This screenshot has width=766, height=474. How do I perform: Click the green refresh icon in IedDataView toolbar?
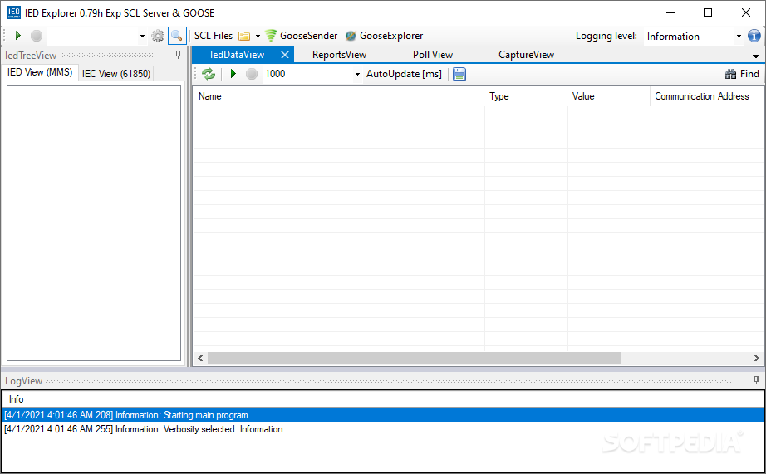click(209, 74)
